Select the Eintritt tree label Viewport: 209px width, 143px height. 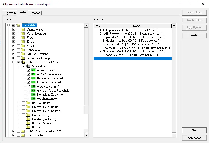tap(31, 41)
